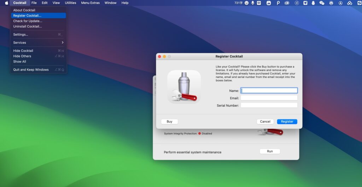Screen dimensions: 362x187
Task: Open the View menu
Action: pos(56,3)
